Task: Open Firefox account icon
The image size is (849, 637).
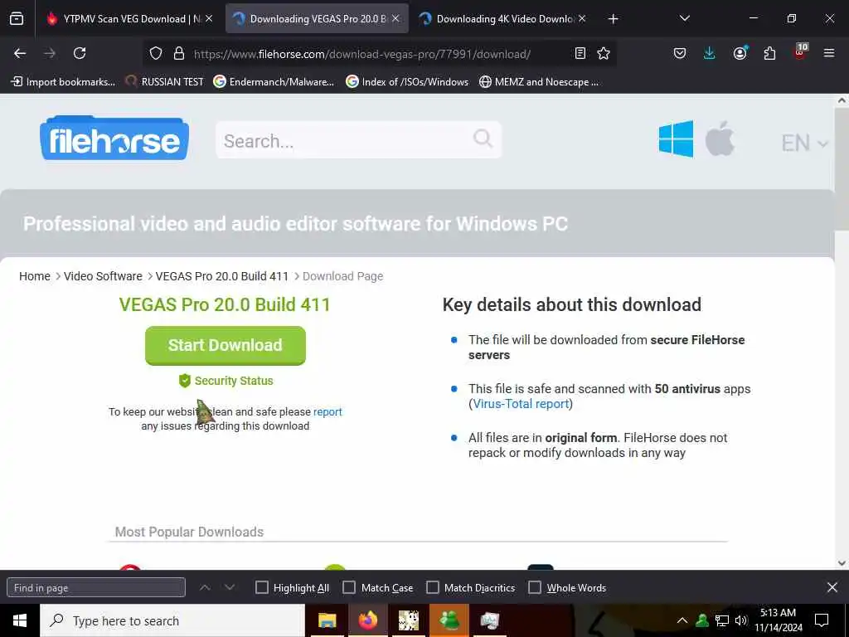Action: (x=740, y=53)
